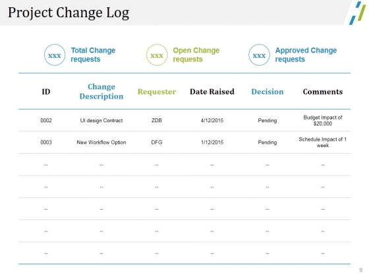Select the Approved Change requests xxx circle

[259, 55]
